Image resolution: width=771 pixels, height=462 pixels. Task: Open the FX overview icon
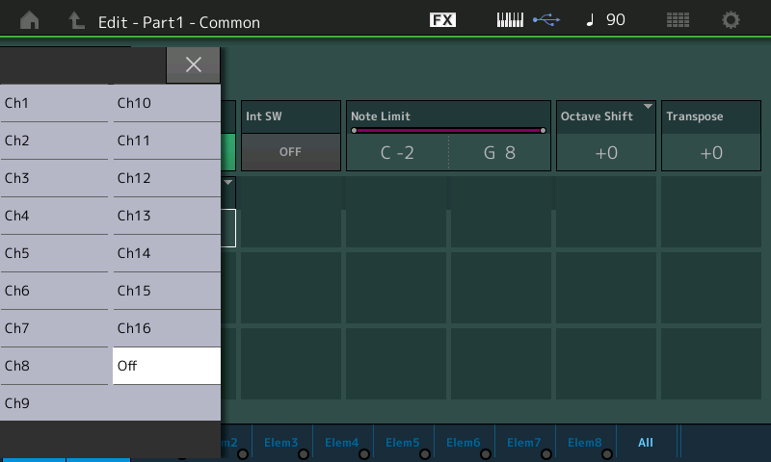click(442, 20)
